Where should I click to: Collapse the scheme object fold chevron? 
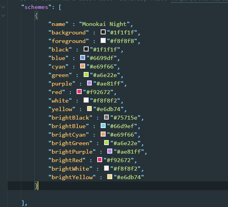click(3, 15)
